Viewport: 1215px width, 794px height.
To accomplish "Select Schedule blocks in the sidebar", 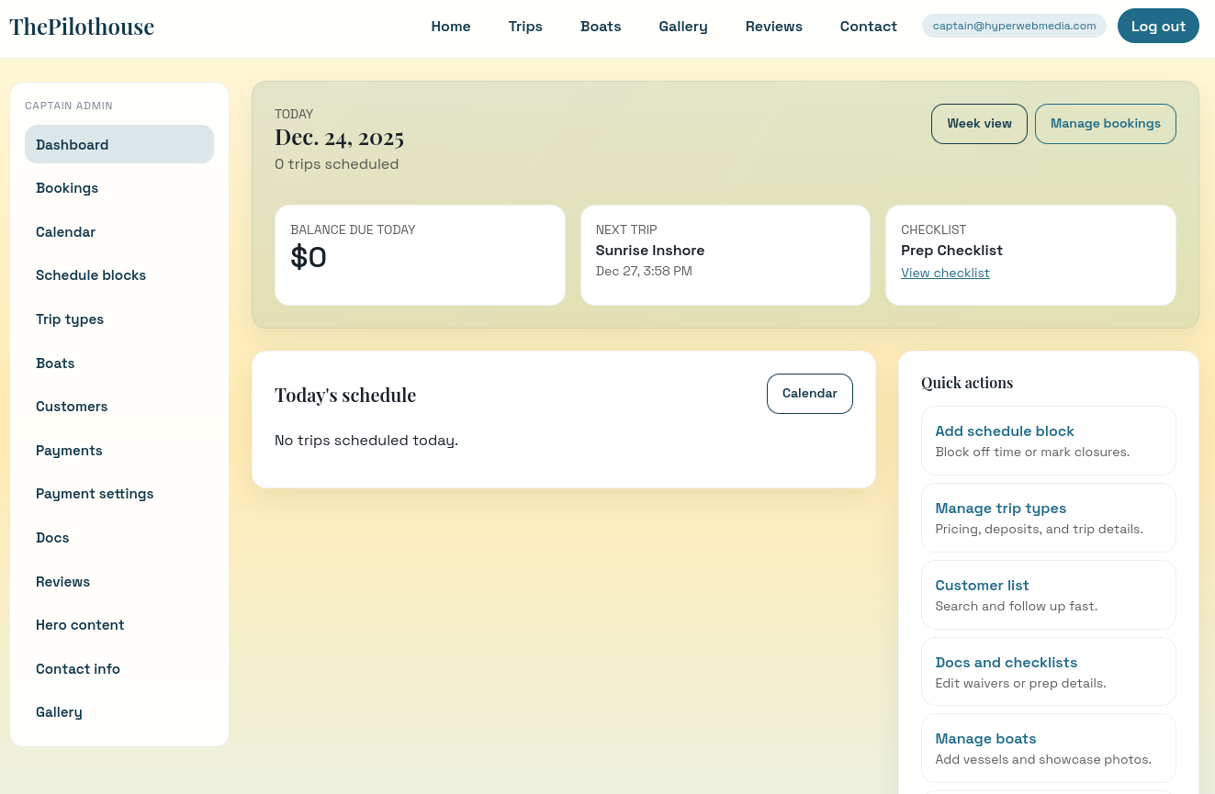I will pos(90,274).
